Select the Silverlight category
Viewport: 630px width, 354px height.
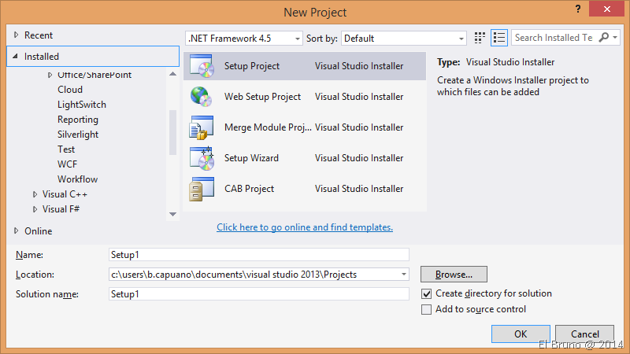pos(77,135)
